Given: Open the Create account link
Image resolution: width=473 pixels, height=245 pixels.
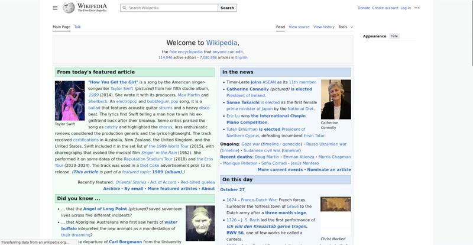Looking at the screenshot, I should pyautogui.click(x=385, y=8).
